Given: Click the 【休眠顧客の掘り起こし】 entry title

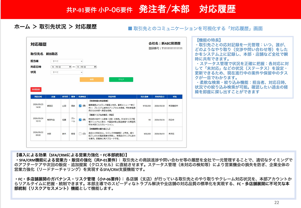Looking at the screenshot, I should (x=99, y=129).
